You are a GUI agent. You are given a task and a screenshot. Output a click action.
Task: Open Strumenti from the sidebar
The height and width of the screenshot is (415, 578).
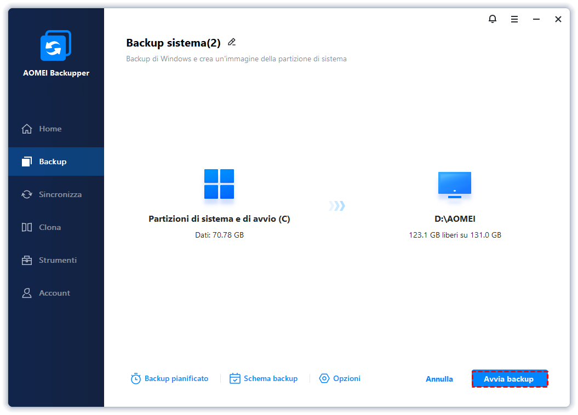[x=58, y=260]
